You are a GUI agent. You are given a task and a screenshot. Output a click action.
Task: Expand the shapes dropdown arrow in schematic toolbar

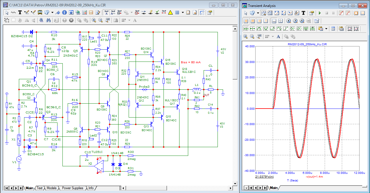pos(52,12)
